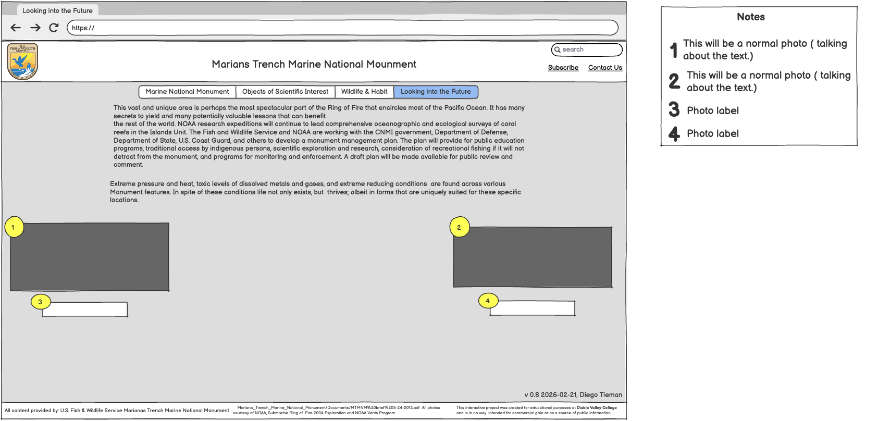Open the Wildlife & Habit tab

[364, 92]
